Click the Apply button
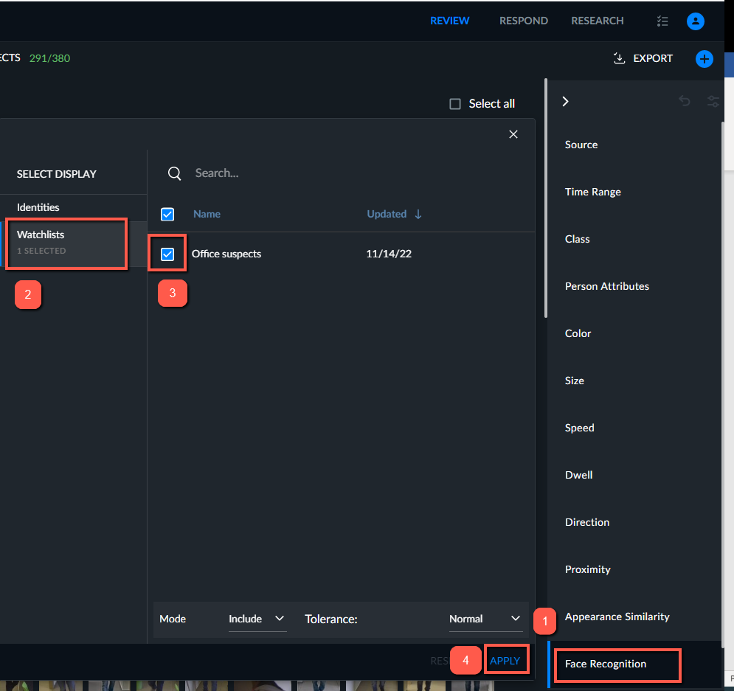This screenshot has width=734, height=691. point(505,661)
